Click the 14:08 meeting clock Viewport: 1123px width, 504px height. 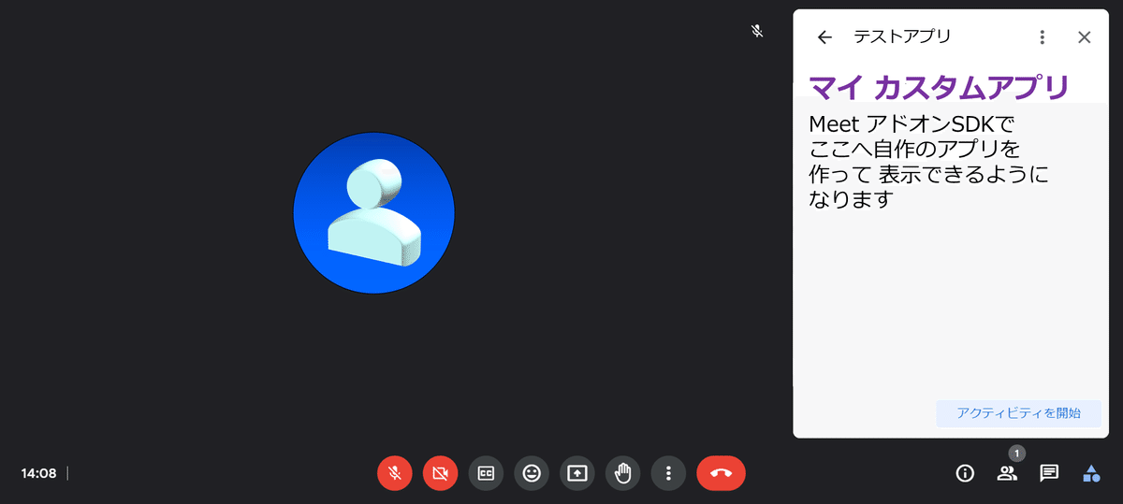pyautogui.click(x=38, y=473)
